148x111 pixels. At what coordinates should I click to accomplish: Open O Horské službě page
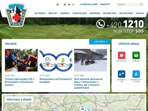[x=89, y=4]
